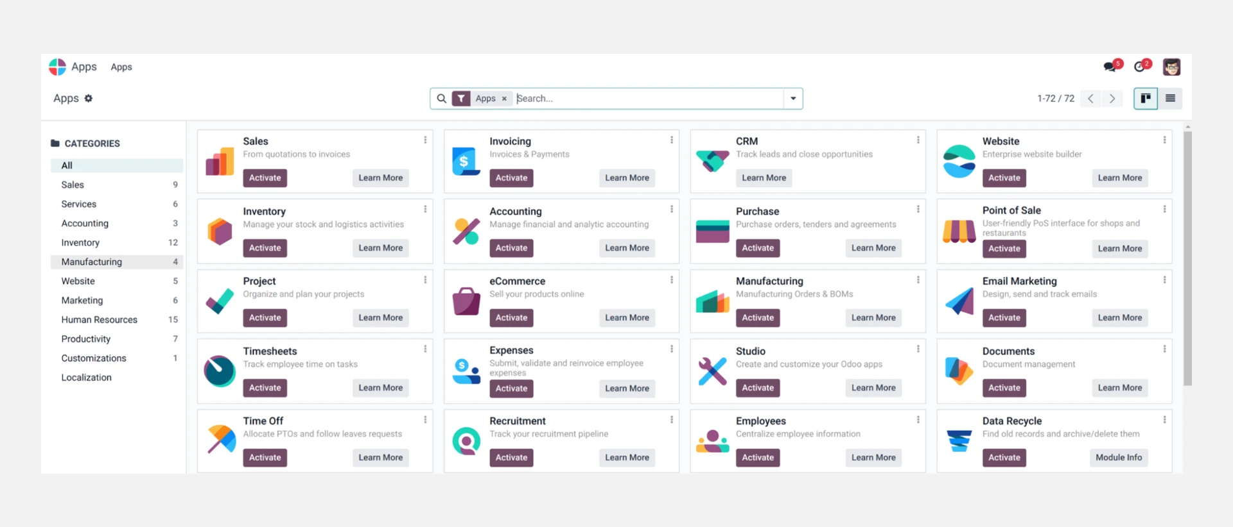Click the search magnifier icon

pos(441,98)
